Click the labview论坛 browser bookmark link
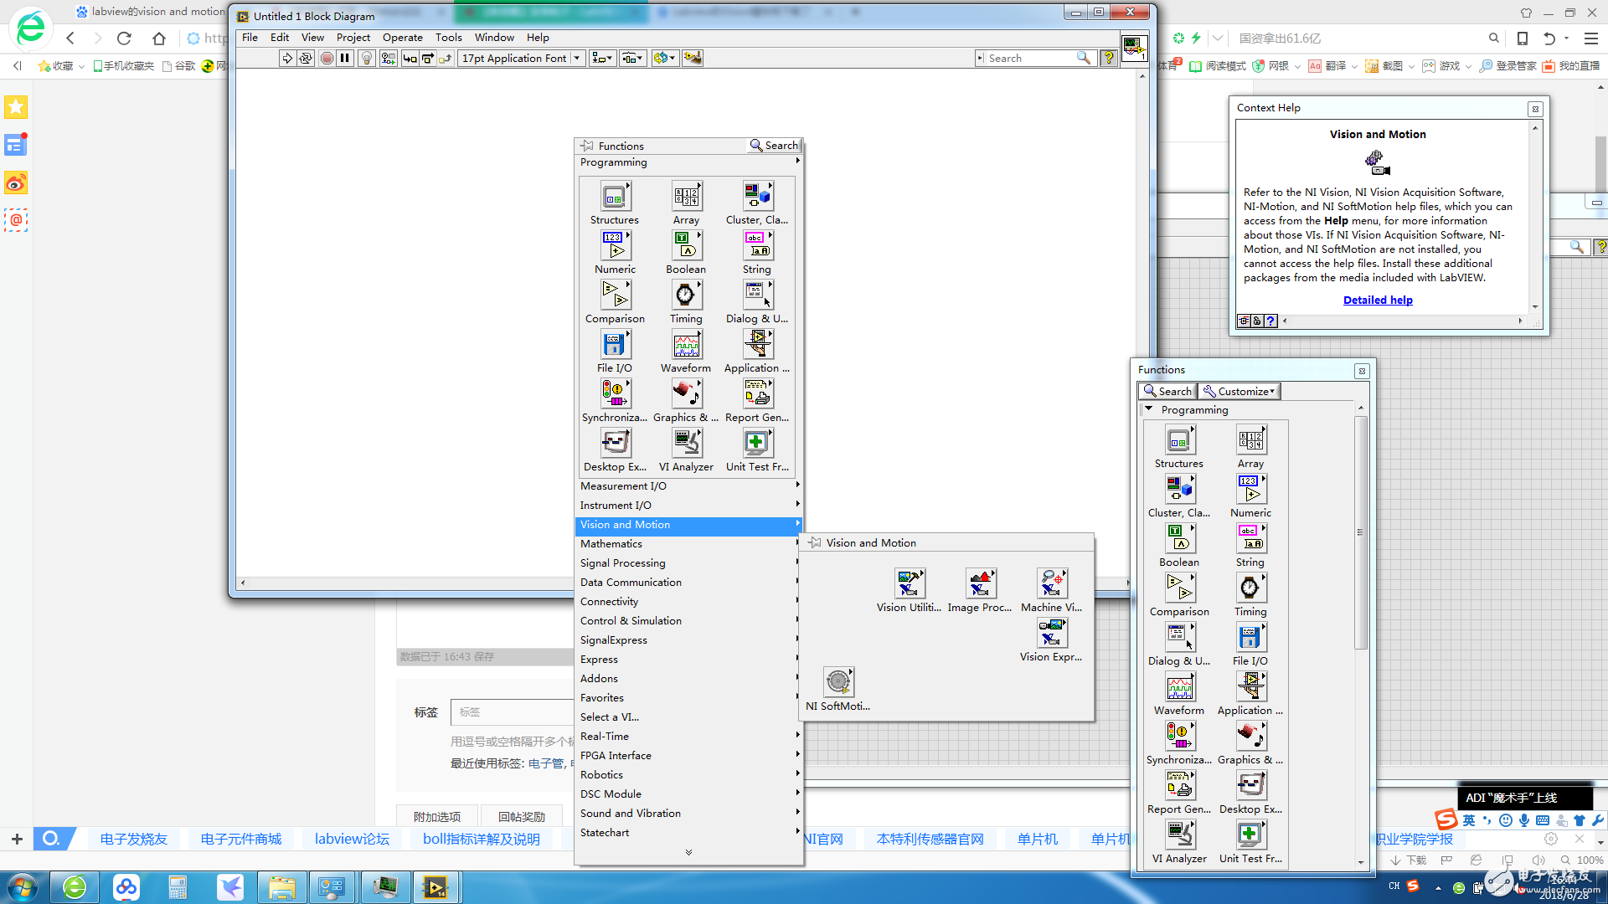The image size is (1608, 904). click(x=352, y=839)
